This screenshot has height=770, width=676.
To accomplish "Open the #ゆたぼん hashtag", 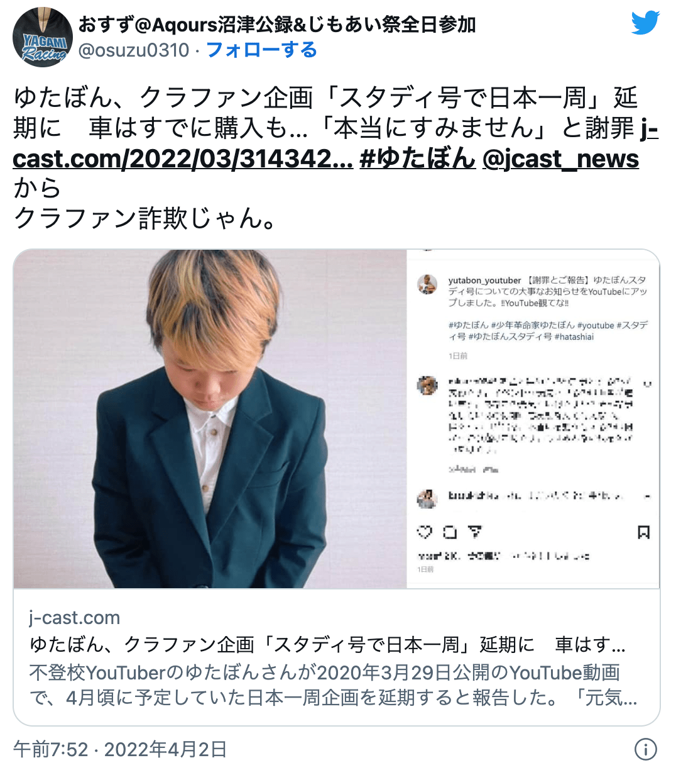I will (418, 159).
